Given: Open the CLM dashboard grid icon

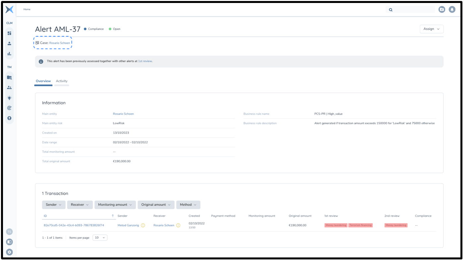Looking at the screenshot, I should [9, 33].
